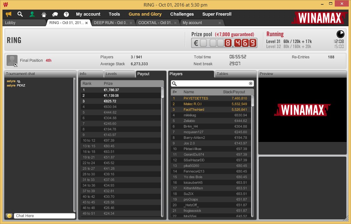
Task: Sort players by rank number column
Action: (x=175, y=92)
